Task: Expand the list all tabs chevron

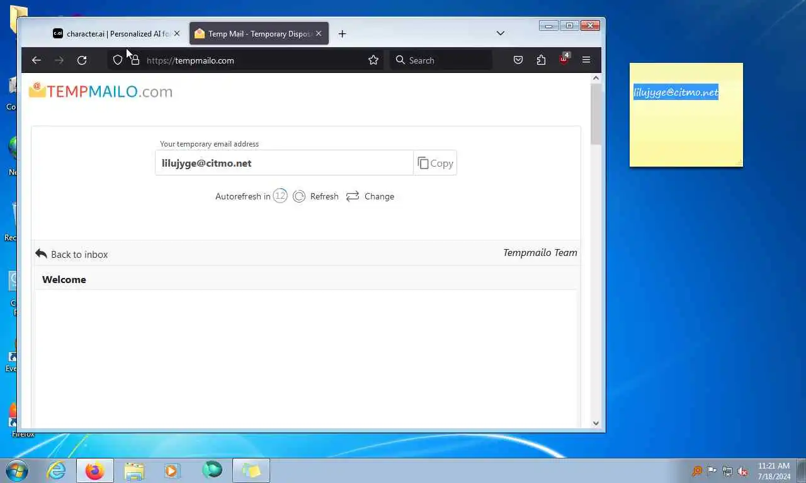Action: click(x=501, y=33)
